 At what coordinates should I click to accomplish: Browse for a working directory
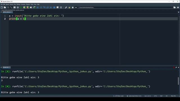pyautogui.click(x=174, y=8)
